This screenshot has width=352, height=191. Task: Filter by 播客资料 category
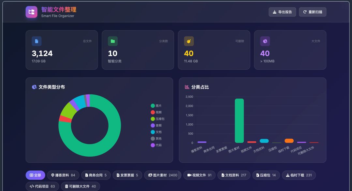[x=63, y=175]
